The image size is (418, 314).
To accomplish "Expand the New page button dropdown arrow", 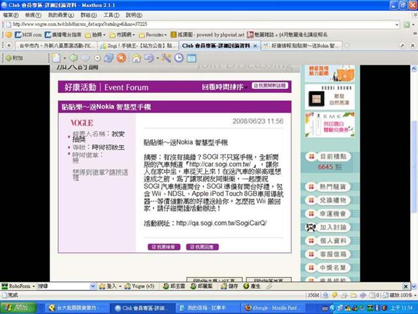I will click(x=65, y=58).
